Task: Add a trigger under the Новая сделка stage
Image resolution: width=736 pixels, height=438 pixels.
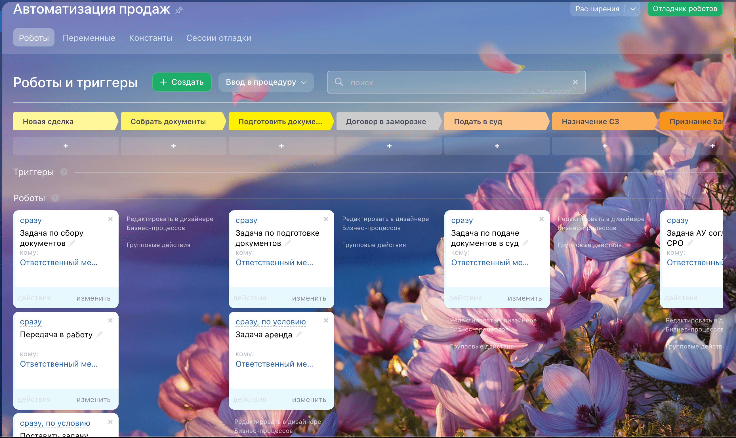Action: point(66,146)
